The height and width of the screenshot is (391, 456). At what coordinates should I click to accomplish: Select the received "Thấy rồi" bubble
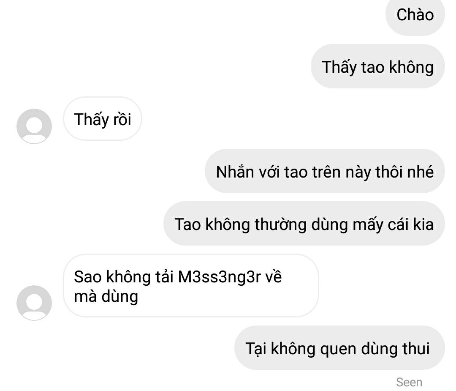(x=102, y=119)
